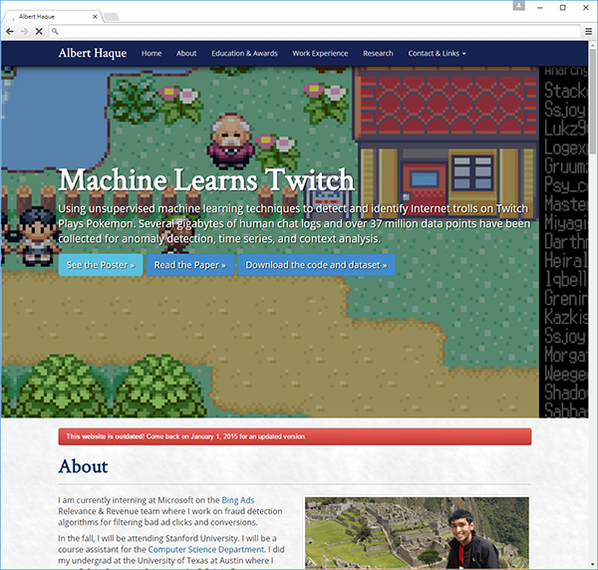Viewport: 598px width, 570px height.
Task: Click the browser forward arrow
Action: 24,31
